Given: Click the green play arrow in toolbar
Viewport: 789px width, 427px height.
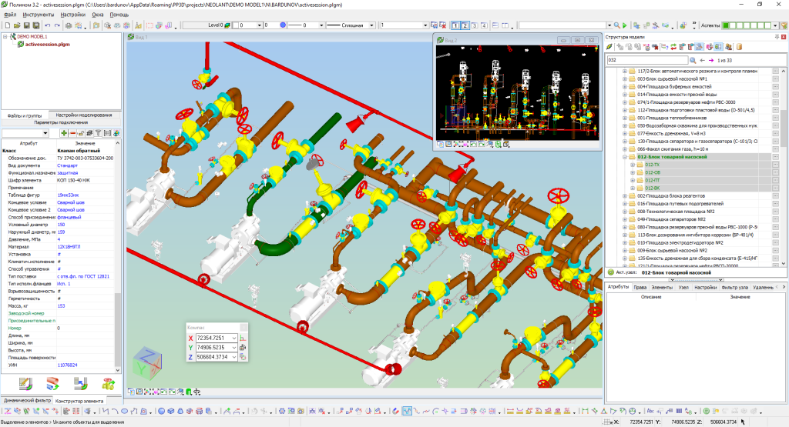Looking at the screenshot, I should [624, 25].
